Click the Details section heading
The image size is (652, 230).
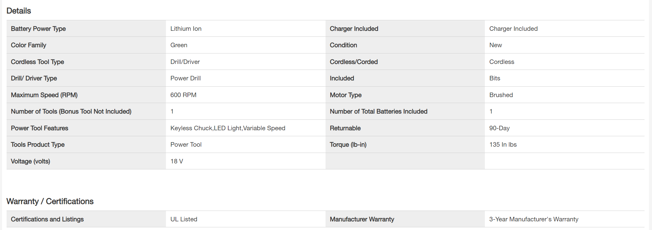pos(19,11)
